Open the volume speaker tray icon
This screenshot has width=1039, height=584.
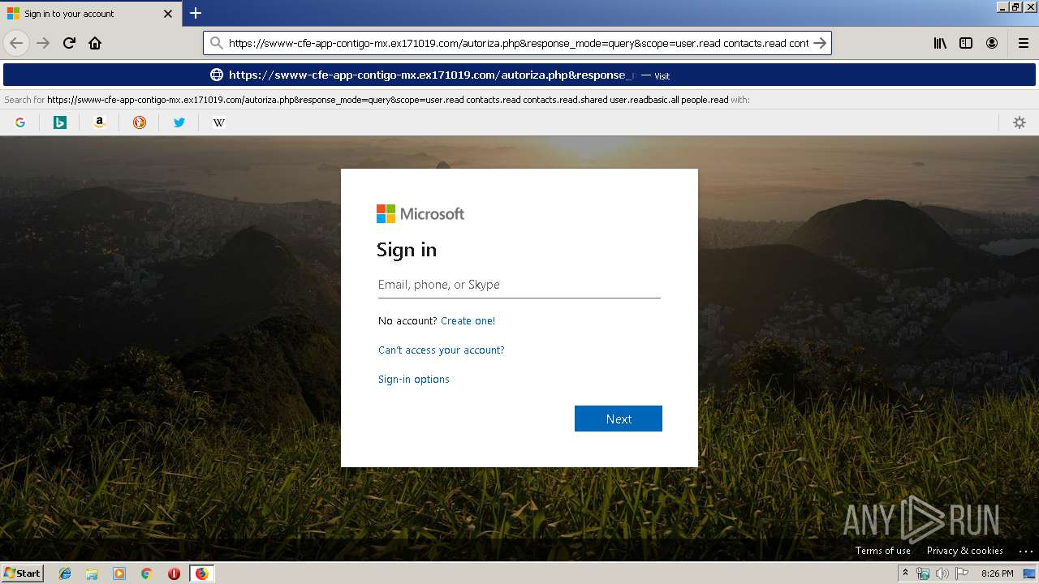tap(942, 573)
